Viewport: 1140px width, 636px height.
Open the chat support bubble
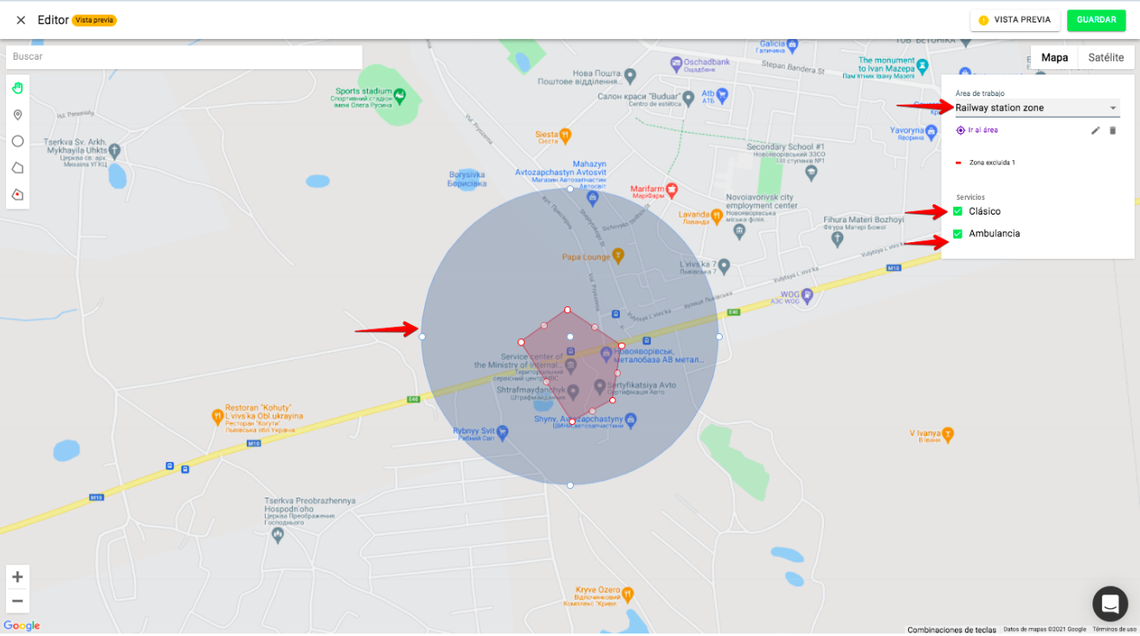pos(1110,604)
